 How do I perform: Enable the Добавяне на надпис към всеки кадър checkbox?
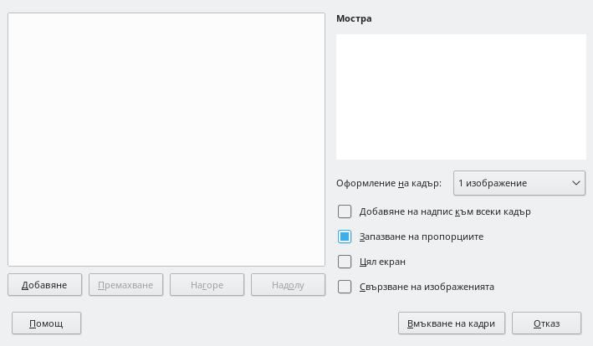(x=345, y=211)
